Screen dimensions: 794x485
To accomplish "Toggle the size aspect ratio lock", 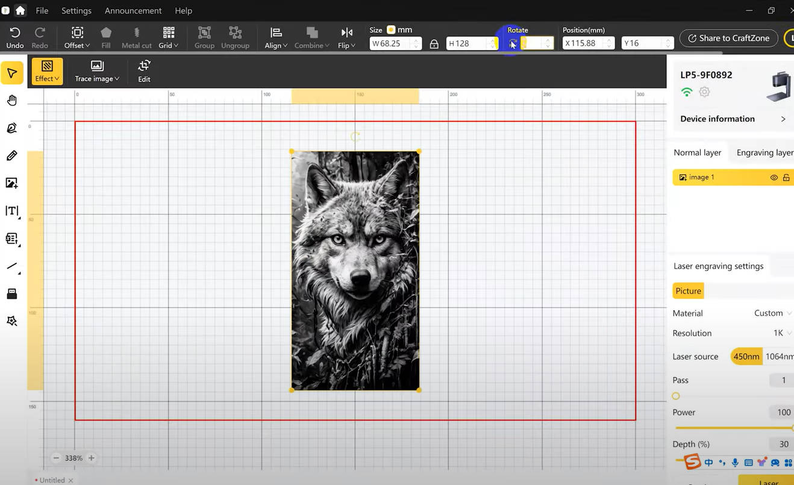I will tap(434, 44).
